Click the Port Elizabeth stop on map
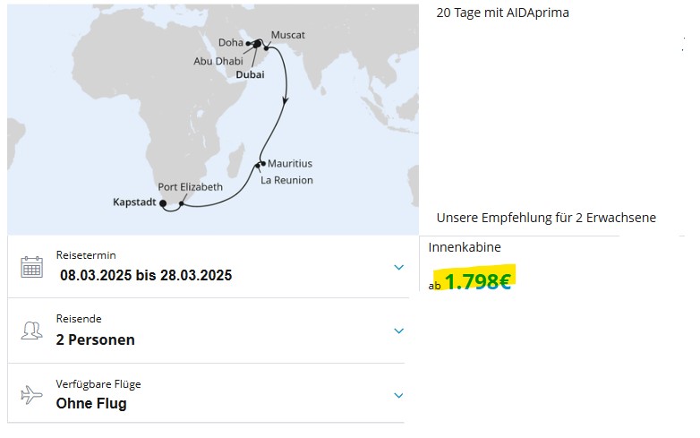Image resolution: width=700 pixels, height=438 pixels. 181,203
